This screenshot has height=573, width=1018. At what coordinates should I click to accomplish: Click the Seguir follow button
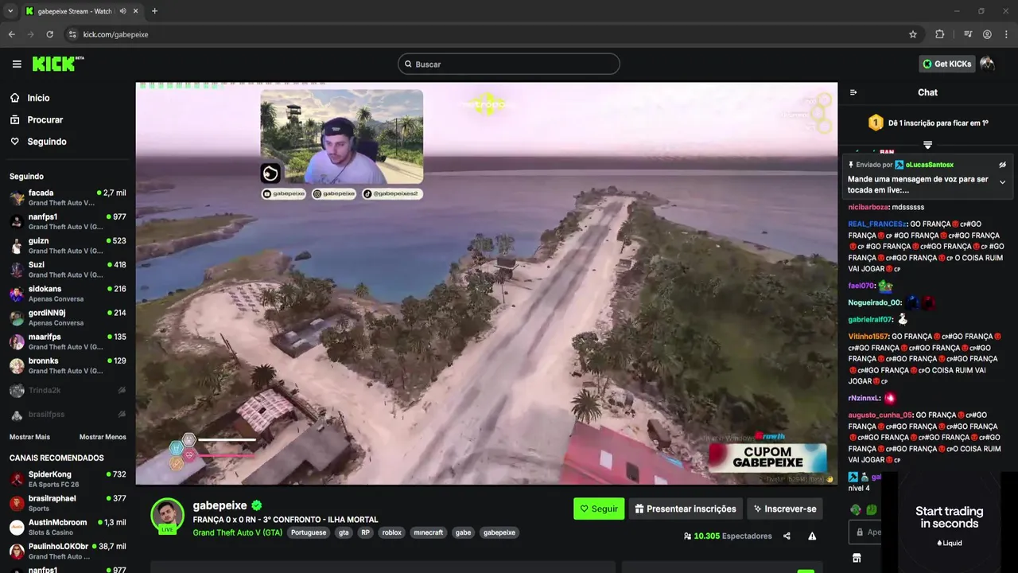pos(599,509)
